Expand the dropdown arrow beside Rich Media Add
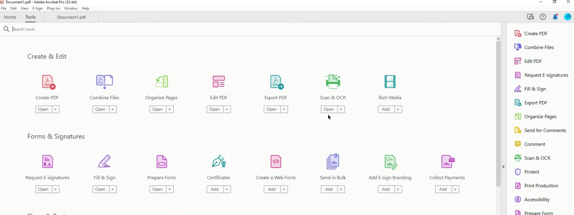The image size is (574, 215). click(x=398, y=109)
